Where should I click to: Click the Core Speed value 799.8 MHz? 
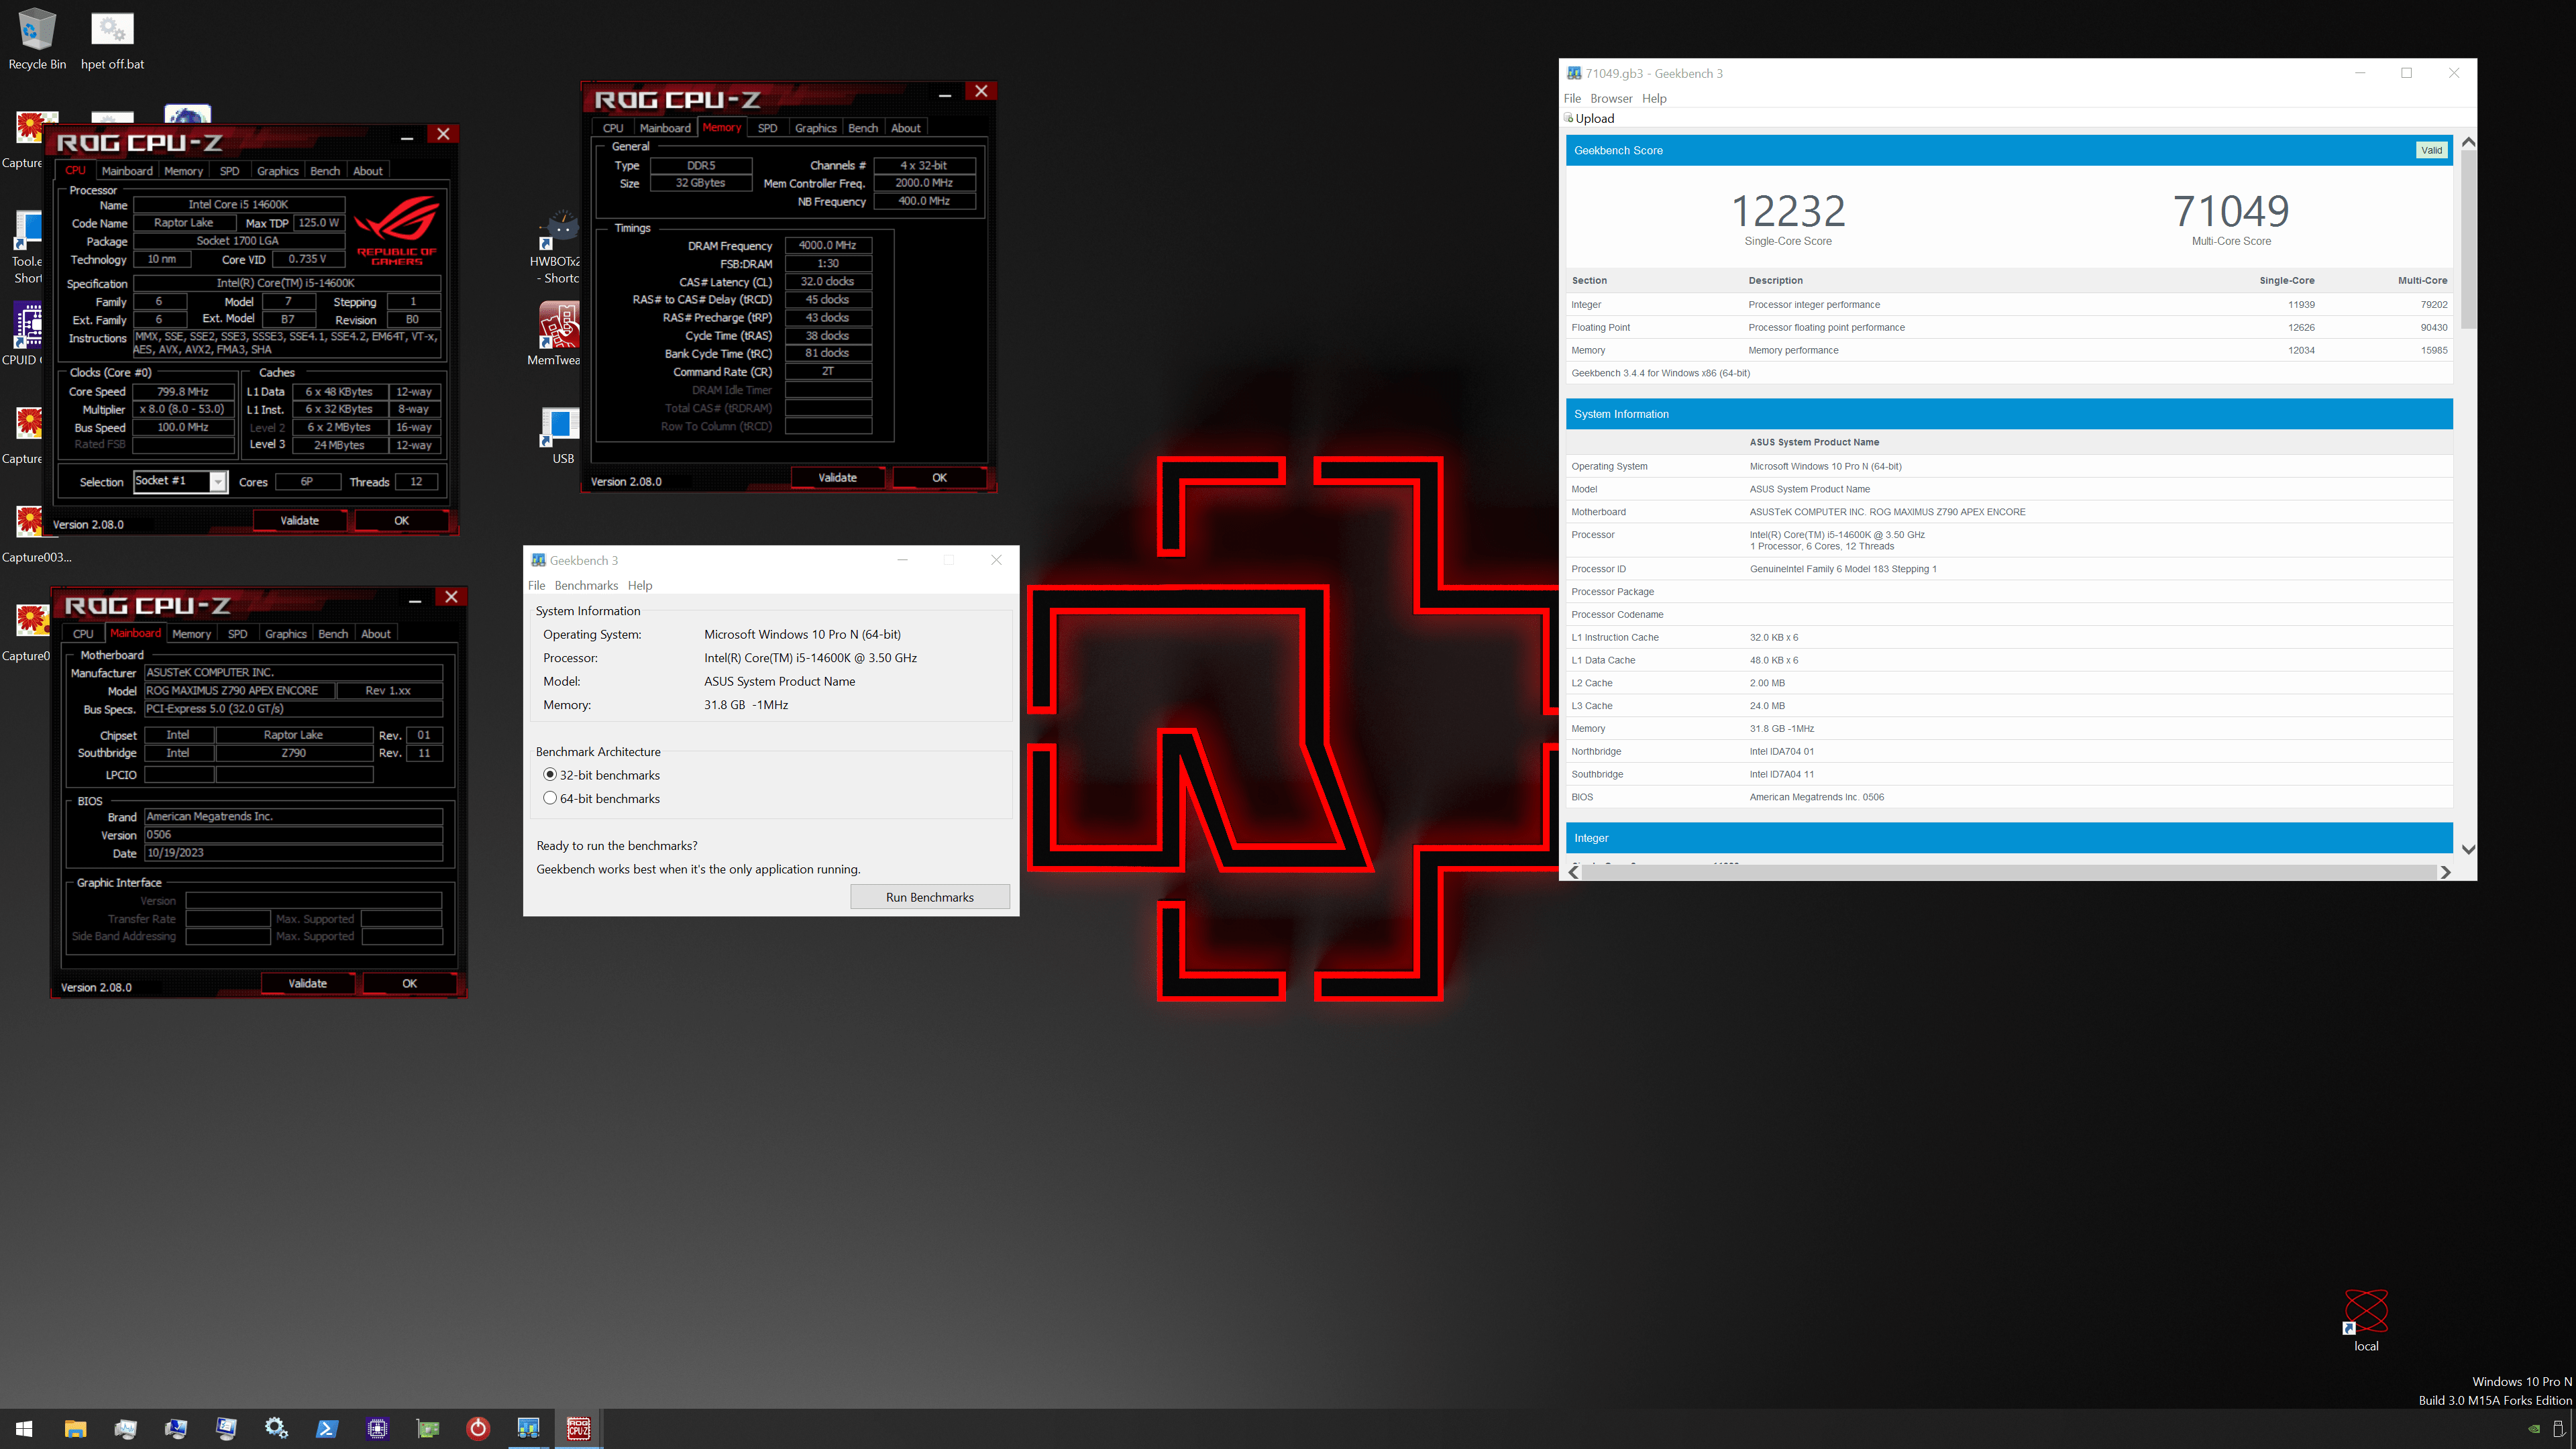(x=183, y=391)
